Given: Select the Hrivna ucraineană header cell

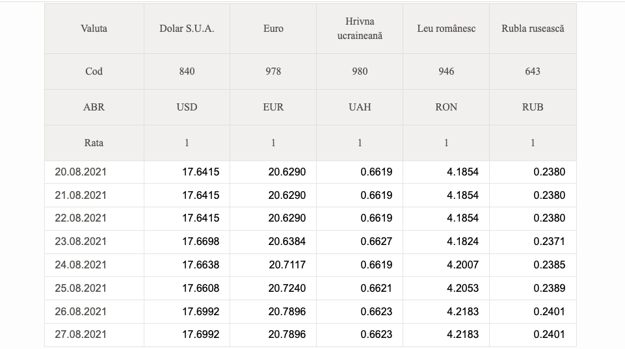Looking at the screenshot, I should (360, 29).
